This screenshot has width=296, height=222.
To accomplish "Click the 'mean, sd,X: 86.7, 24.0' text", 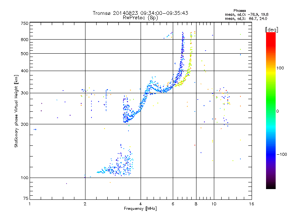I will coord(246,18).
